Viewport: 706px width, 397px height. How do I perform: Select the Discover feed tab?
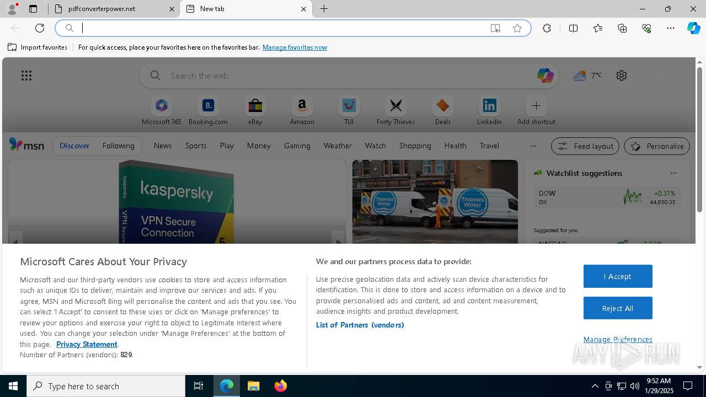(x=74, y=146)
